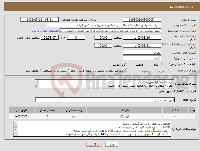The height and width of the screenshot is (151, 200).
Task: Click the تاریخ نیاز column header
Action: coord(22,110)
